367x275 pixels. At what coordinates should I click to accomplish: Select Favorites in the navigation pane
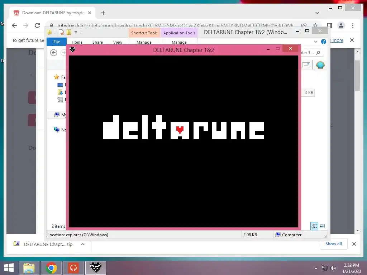(60, 77)
